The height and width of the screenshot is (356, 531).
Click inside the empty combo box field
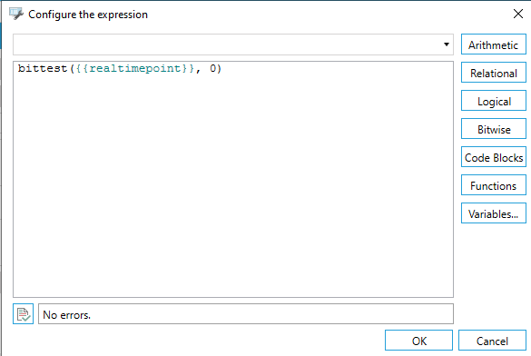(x=227, y=44)
